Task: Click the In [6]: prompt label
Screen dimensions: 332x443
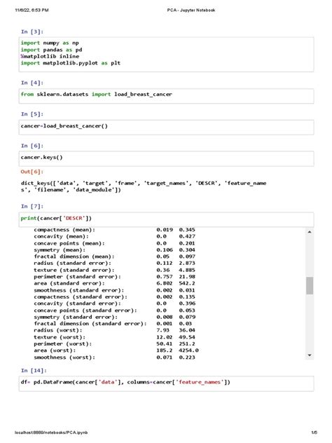Action: tap(32, 146)
